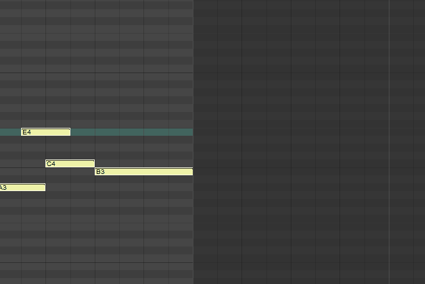
Task: Click the empty C4 row right of the C4 note
Action: [x=143, y=163]
